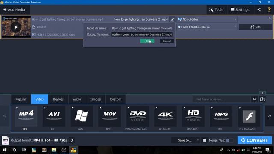
Task: Play the video thumbnail preview
Action: [16, 27]
